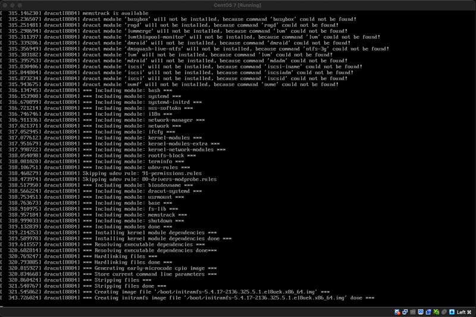
Task: Click the 'Creating initramfs image file' done line
Action: [187, 298]
